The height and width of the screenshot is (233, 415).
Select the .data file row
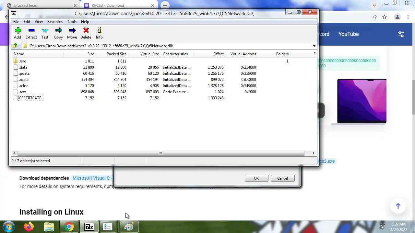(x=164, y=67)
